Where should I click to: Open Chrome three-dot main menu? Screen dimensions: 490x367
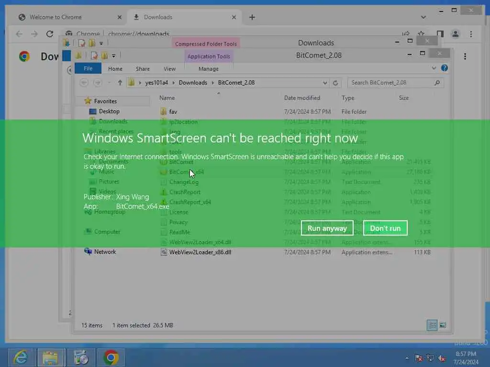(471, 34)
